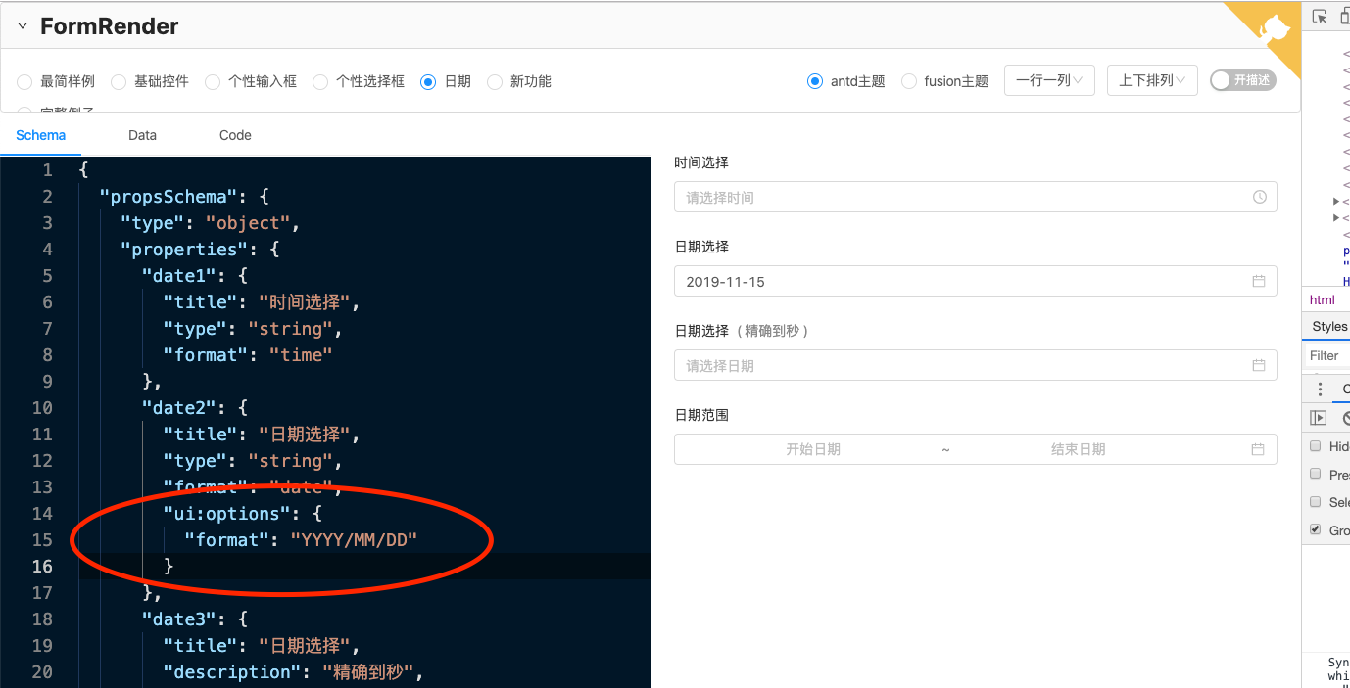1350x688 pixels.
Task: Click the DevTools inspect element icon
Action: click(x=1320, y=17)
